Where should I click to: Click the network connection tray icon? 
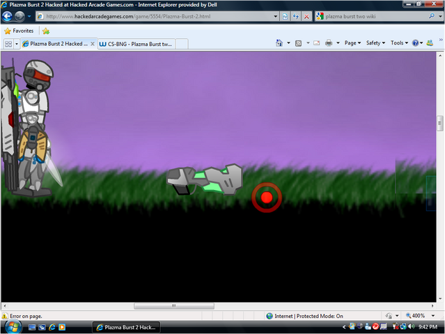[403, 326]
